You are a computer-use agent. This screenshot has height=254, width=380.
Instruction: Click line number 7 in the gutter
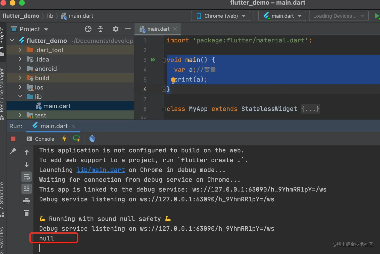tap(145, 99)
